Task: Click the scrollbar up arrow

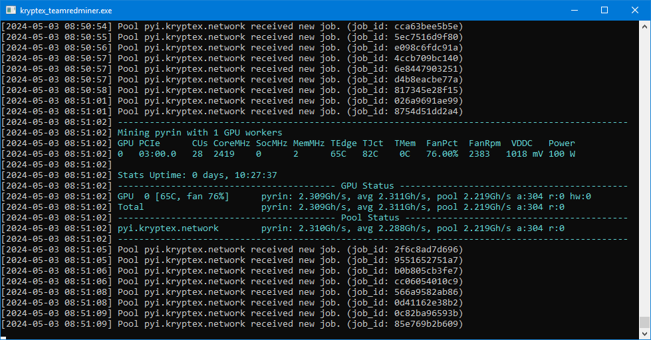Action: [644, 26]
